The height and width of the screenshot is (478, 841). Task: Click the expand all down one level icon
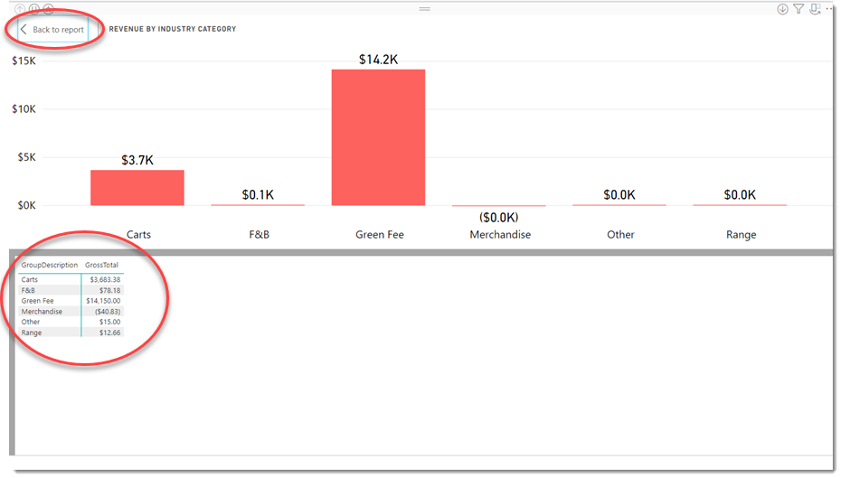click(x=48, y=8)
